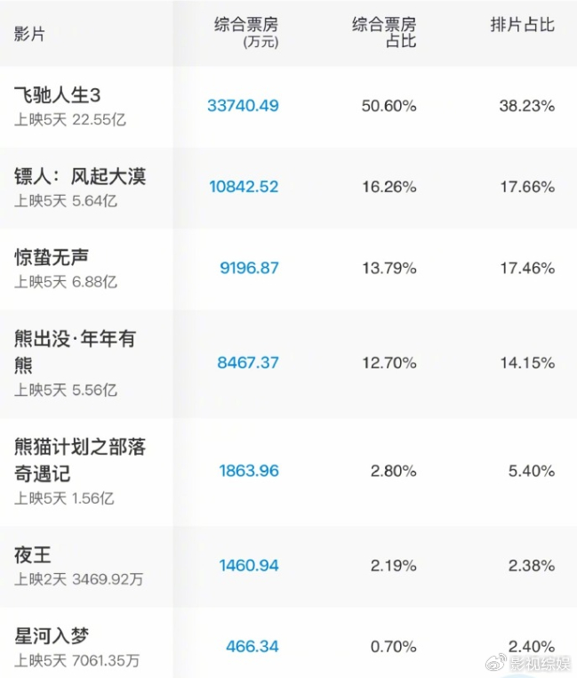Sort by 综合票房 (万元) column header
The image size is (577, 678).
click(246, 32)
